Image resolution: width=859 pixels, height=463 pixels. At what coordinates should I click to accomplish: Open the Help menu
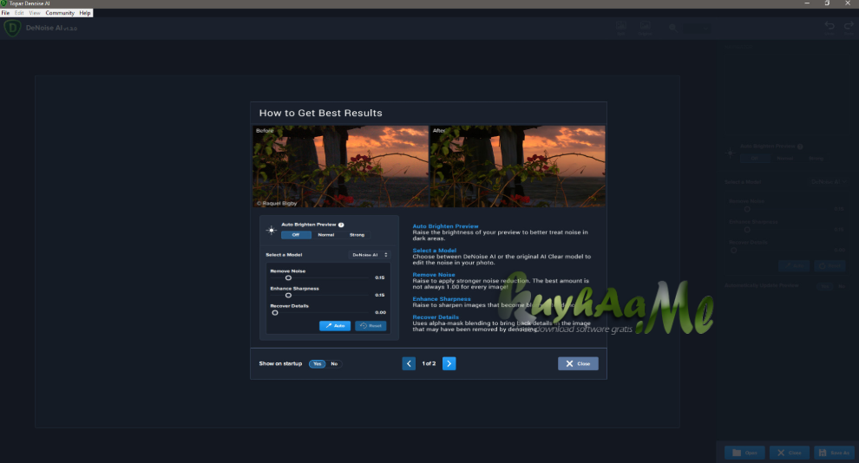tap(85, 13)
